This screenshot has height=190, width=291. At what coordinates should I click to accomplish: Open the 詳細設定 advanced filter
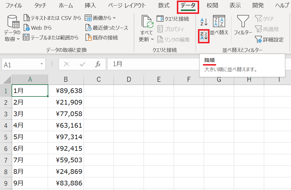[269, 40]
